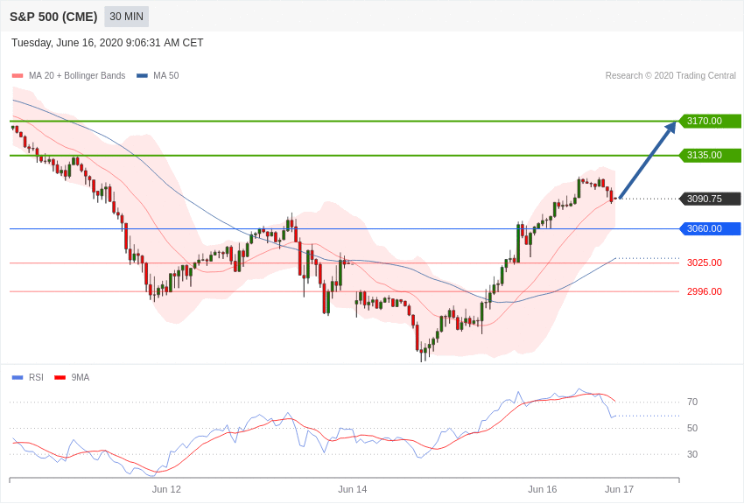Click the blue upward forecast arrow
The width and height of the screenshot is (744, 504).
[648, 160]
